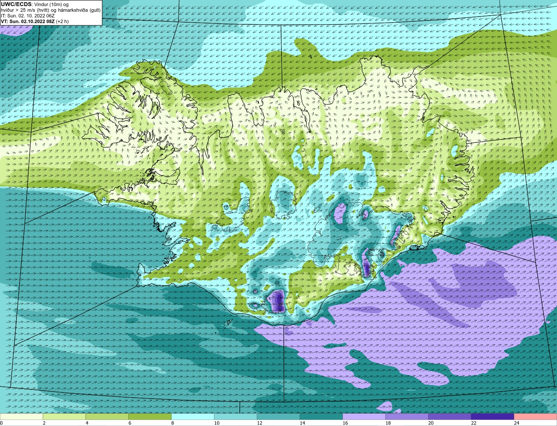Click the 20–22 m/s violet scale swatch
The image size is (557, 426).
coord(450,416)
